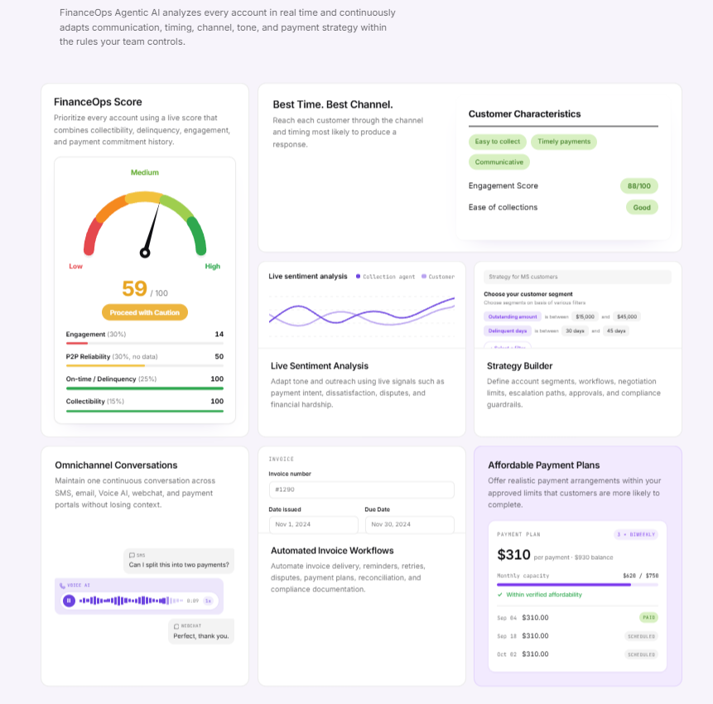Click the 59 / 100 score value
Image resolution: width=713 pixels, height=704 pixels.
tap(145, 289)
